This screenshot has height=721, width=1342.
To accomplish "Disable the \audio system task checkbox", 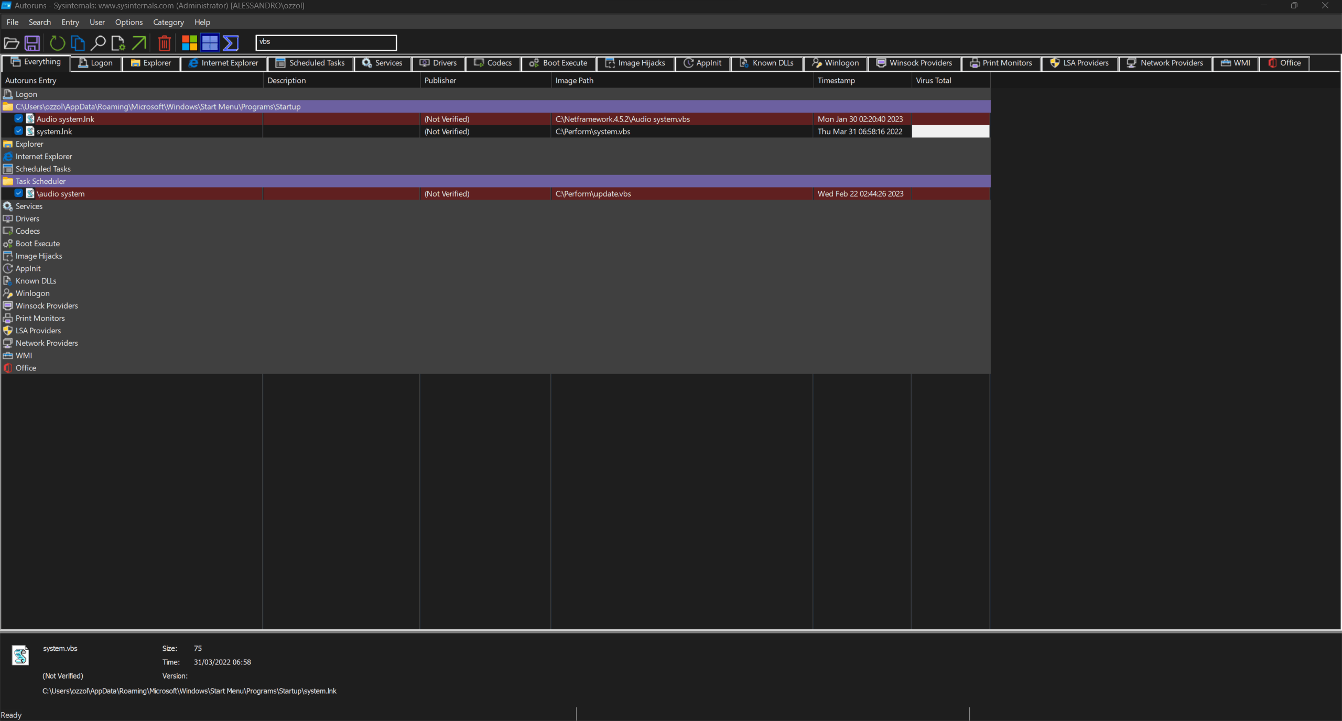I will click(x=19, y=193).
